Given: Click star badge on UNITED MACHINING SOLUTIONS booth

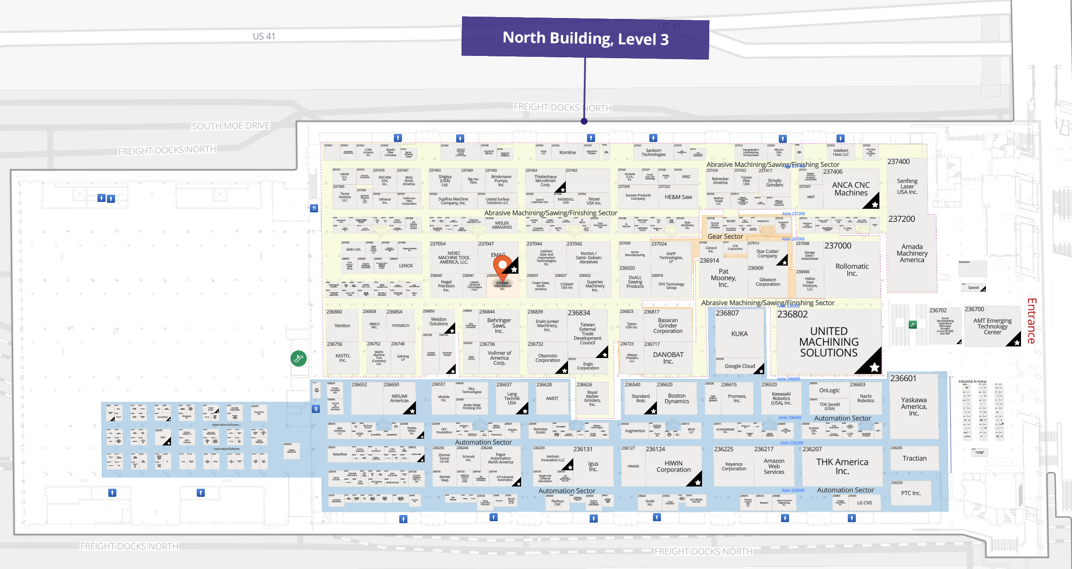Looking at the screenshot, I should pyautogui.click(x=874, y=367).
